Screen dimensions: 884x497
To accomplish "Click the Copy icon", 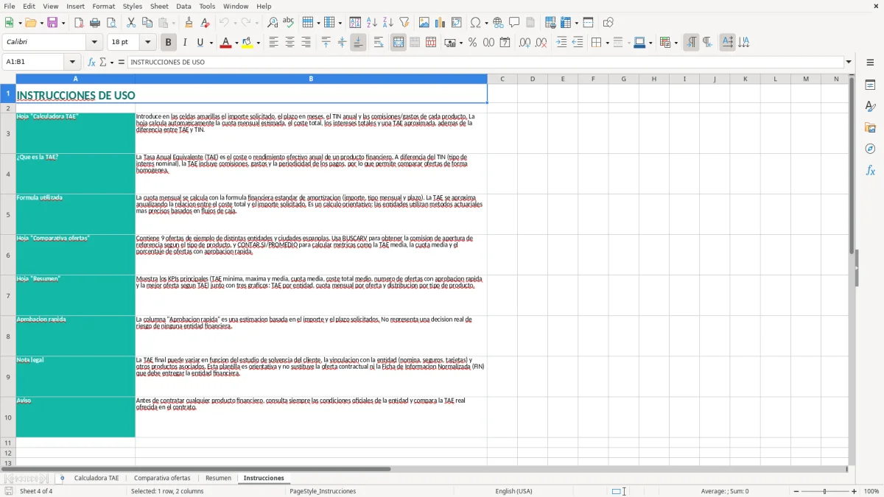I will tap(147, 23).
